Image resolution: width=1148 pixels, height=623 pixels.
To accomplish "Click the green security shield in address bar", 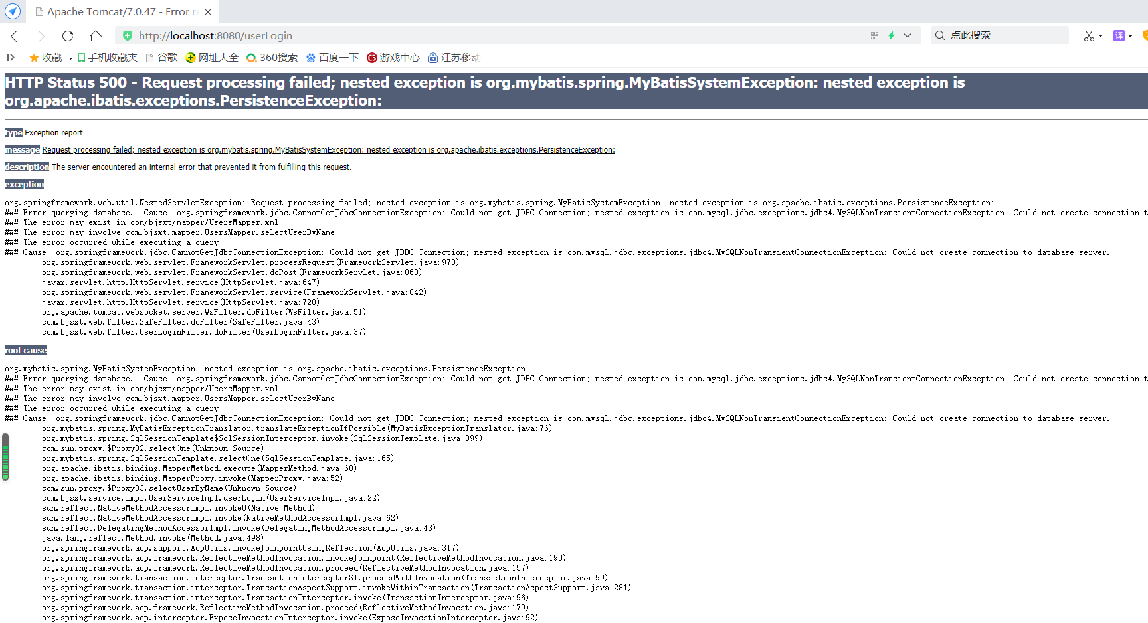I will click(x=128, y=35).
